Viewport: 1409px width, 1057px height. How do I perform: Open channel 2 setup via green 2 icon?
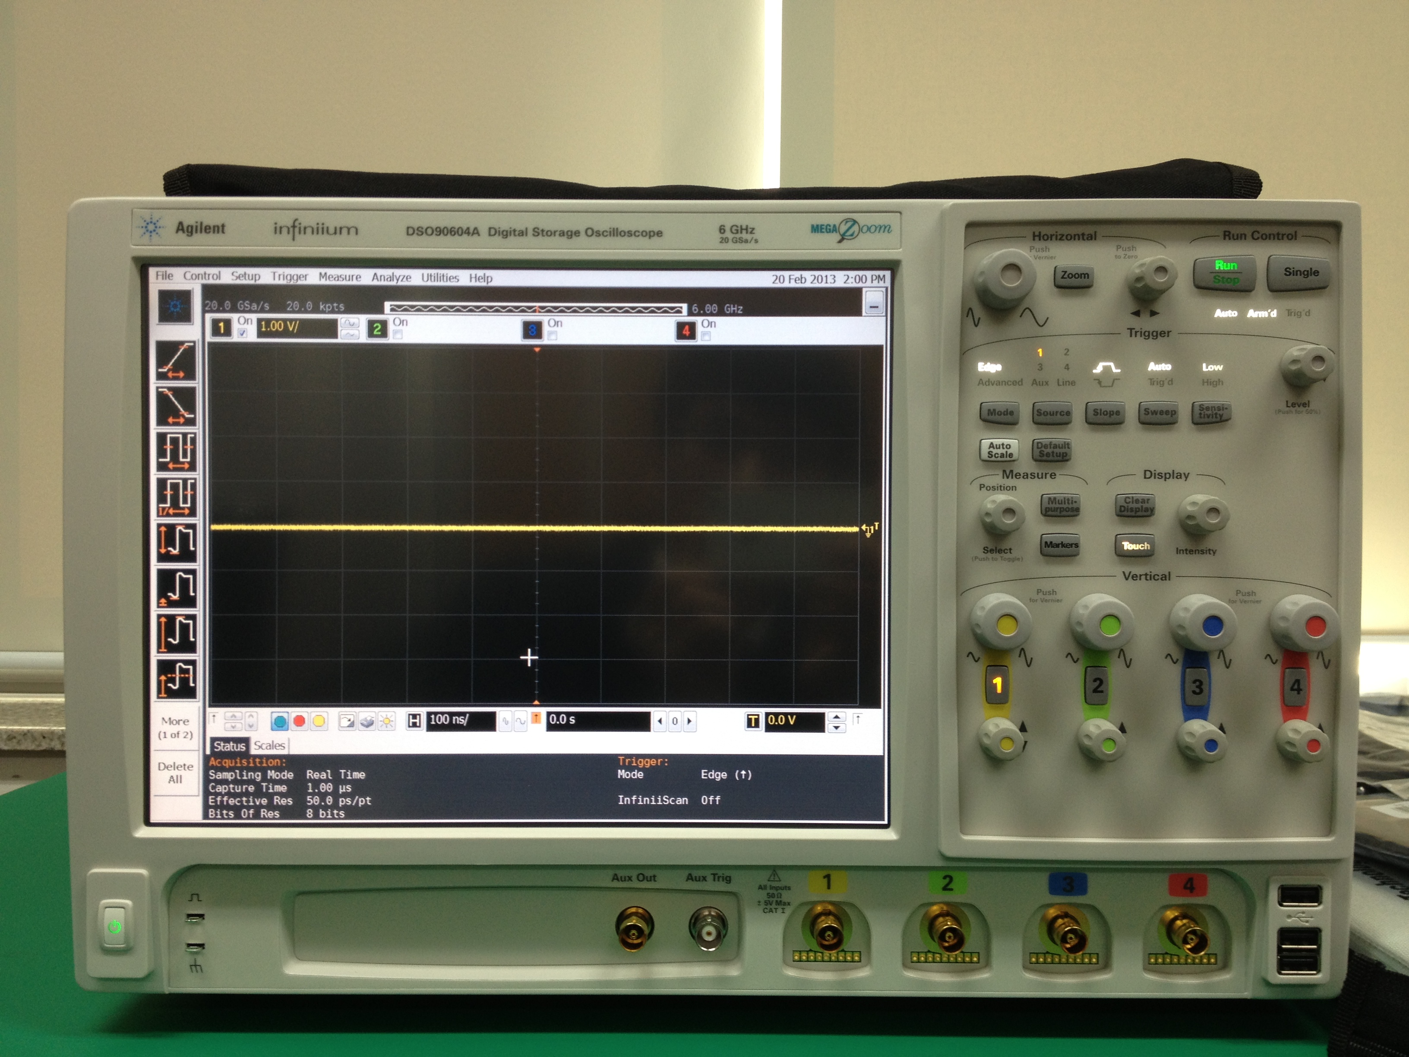[x=377, y=329]
